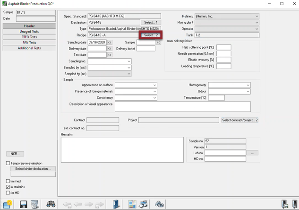Open the Consistency dropdown
Screen dimensions: 299x210
point(136,98)
